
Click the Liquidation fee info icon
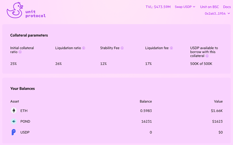pos(171,48)
